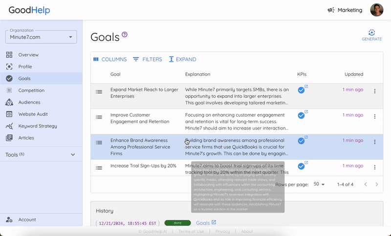Open more options for Improve Customer Engagement row
Screen dimensions: 391x236
(x=374, y=117)
